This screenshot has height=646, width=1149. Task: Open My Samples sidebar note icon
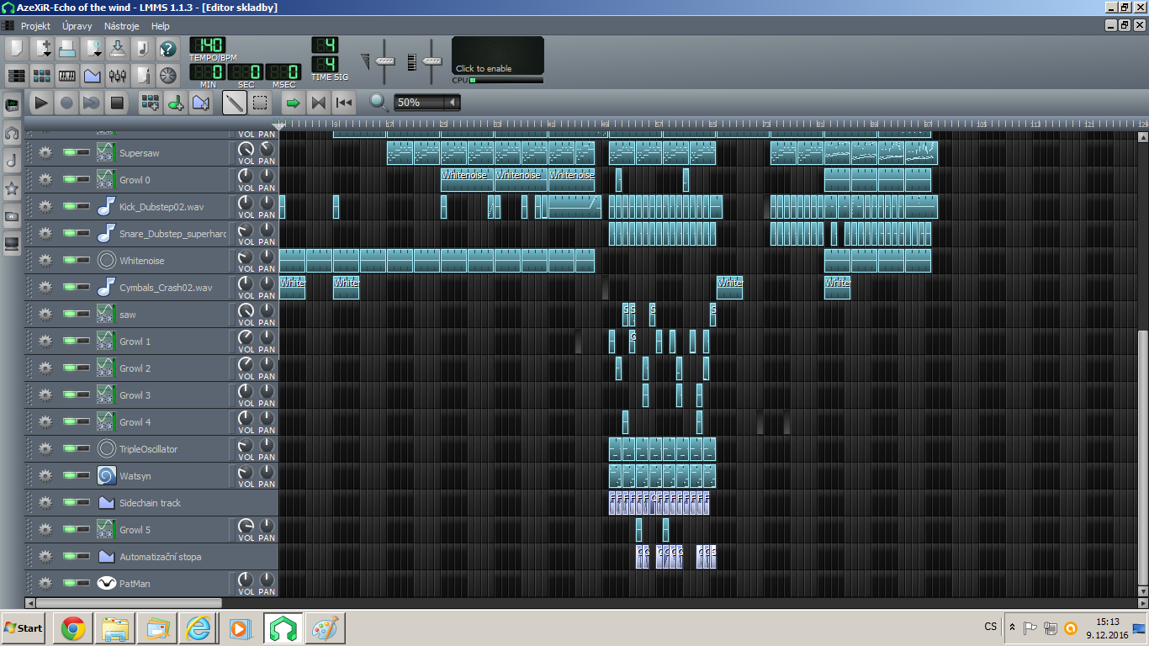click(x=12, y=160)
